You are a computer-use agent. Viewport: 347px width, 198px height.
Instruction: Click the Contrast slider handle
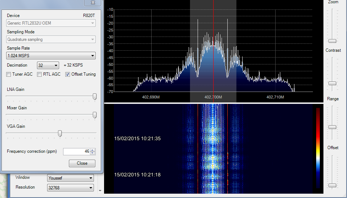332,83
